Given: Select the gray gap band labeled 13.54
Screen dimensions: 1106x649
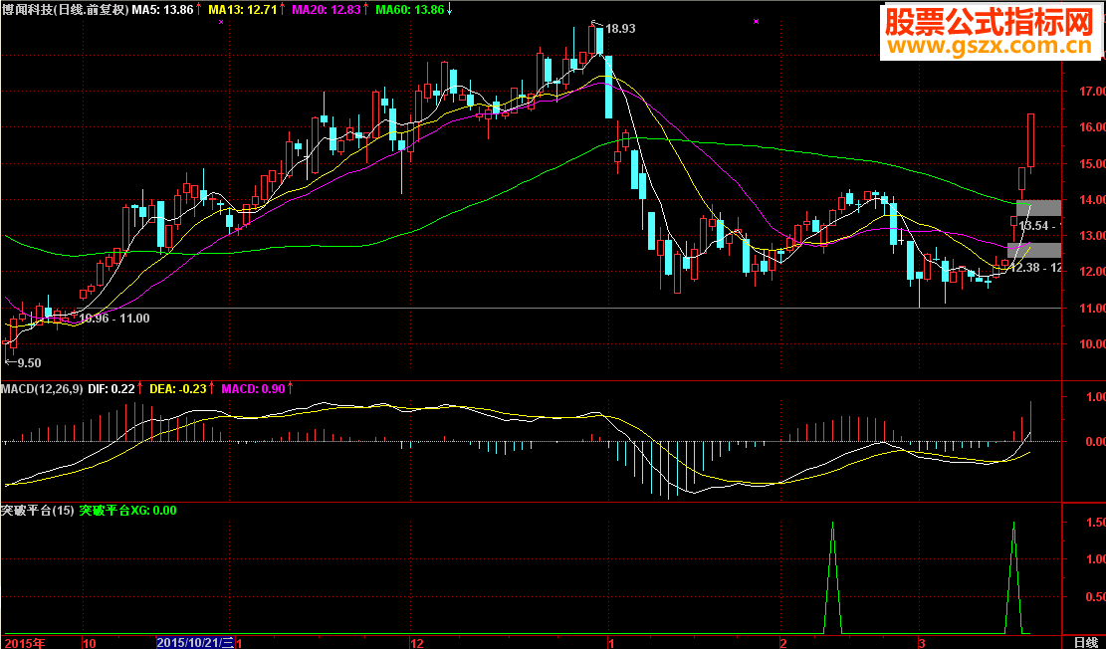Looking at the screenshot, I should pos(1038,208).
